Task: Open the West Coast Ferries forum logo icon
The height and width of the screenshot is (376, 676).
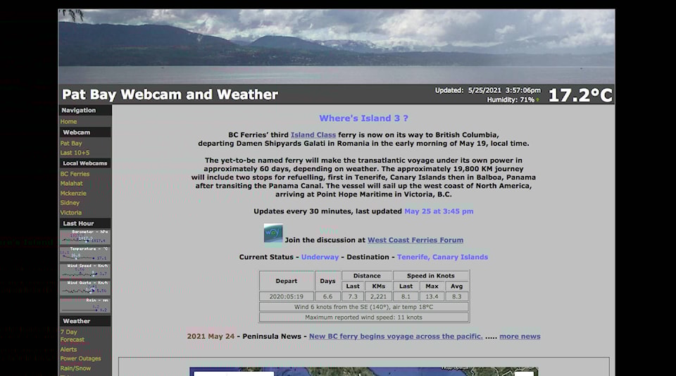Action: 273,233
